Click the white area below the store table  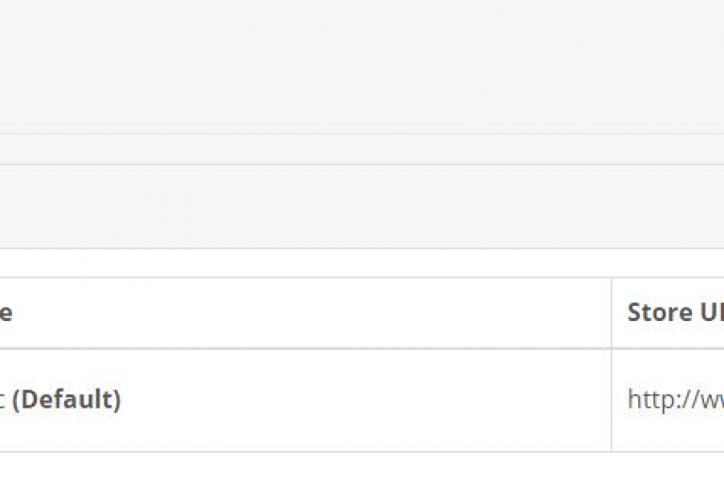(362, 466)
